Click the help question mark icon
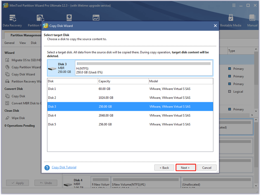Screen dimensions: 261x196 pyautogui.click(x=47, y=168)
